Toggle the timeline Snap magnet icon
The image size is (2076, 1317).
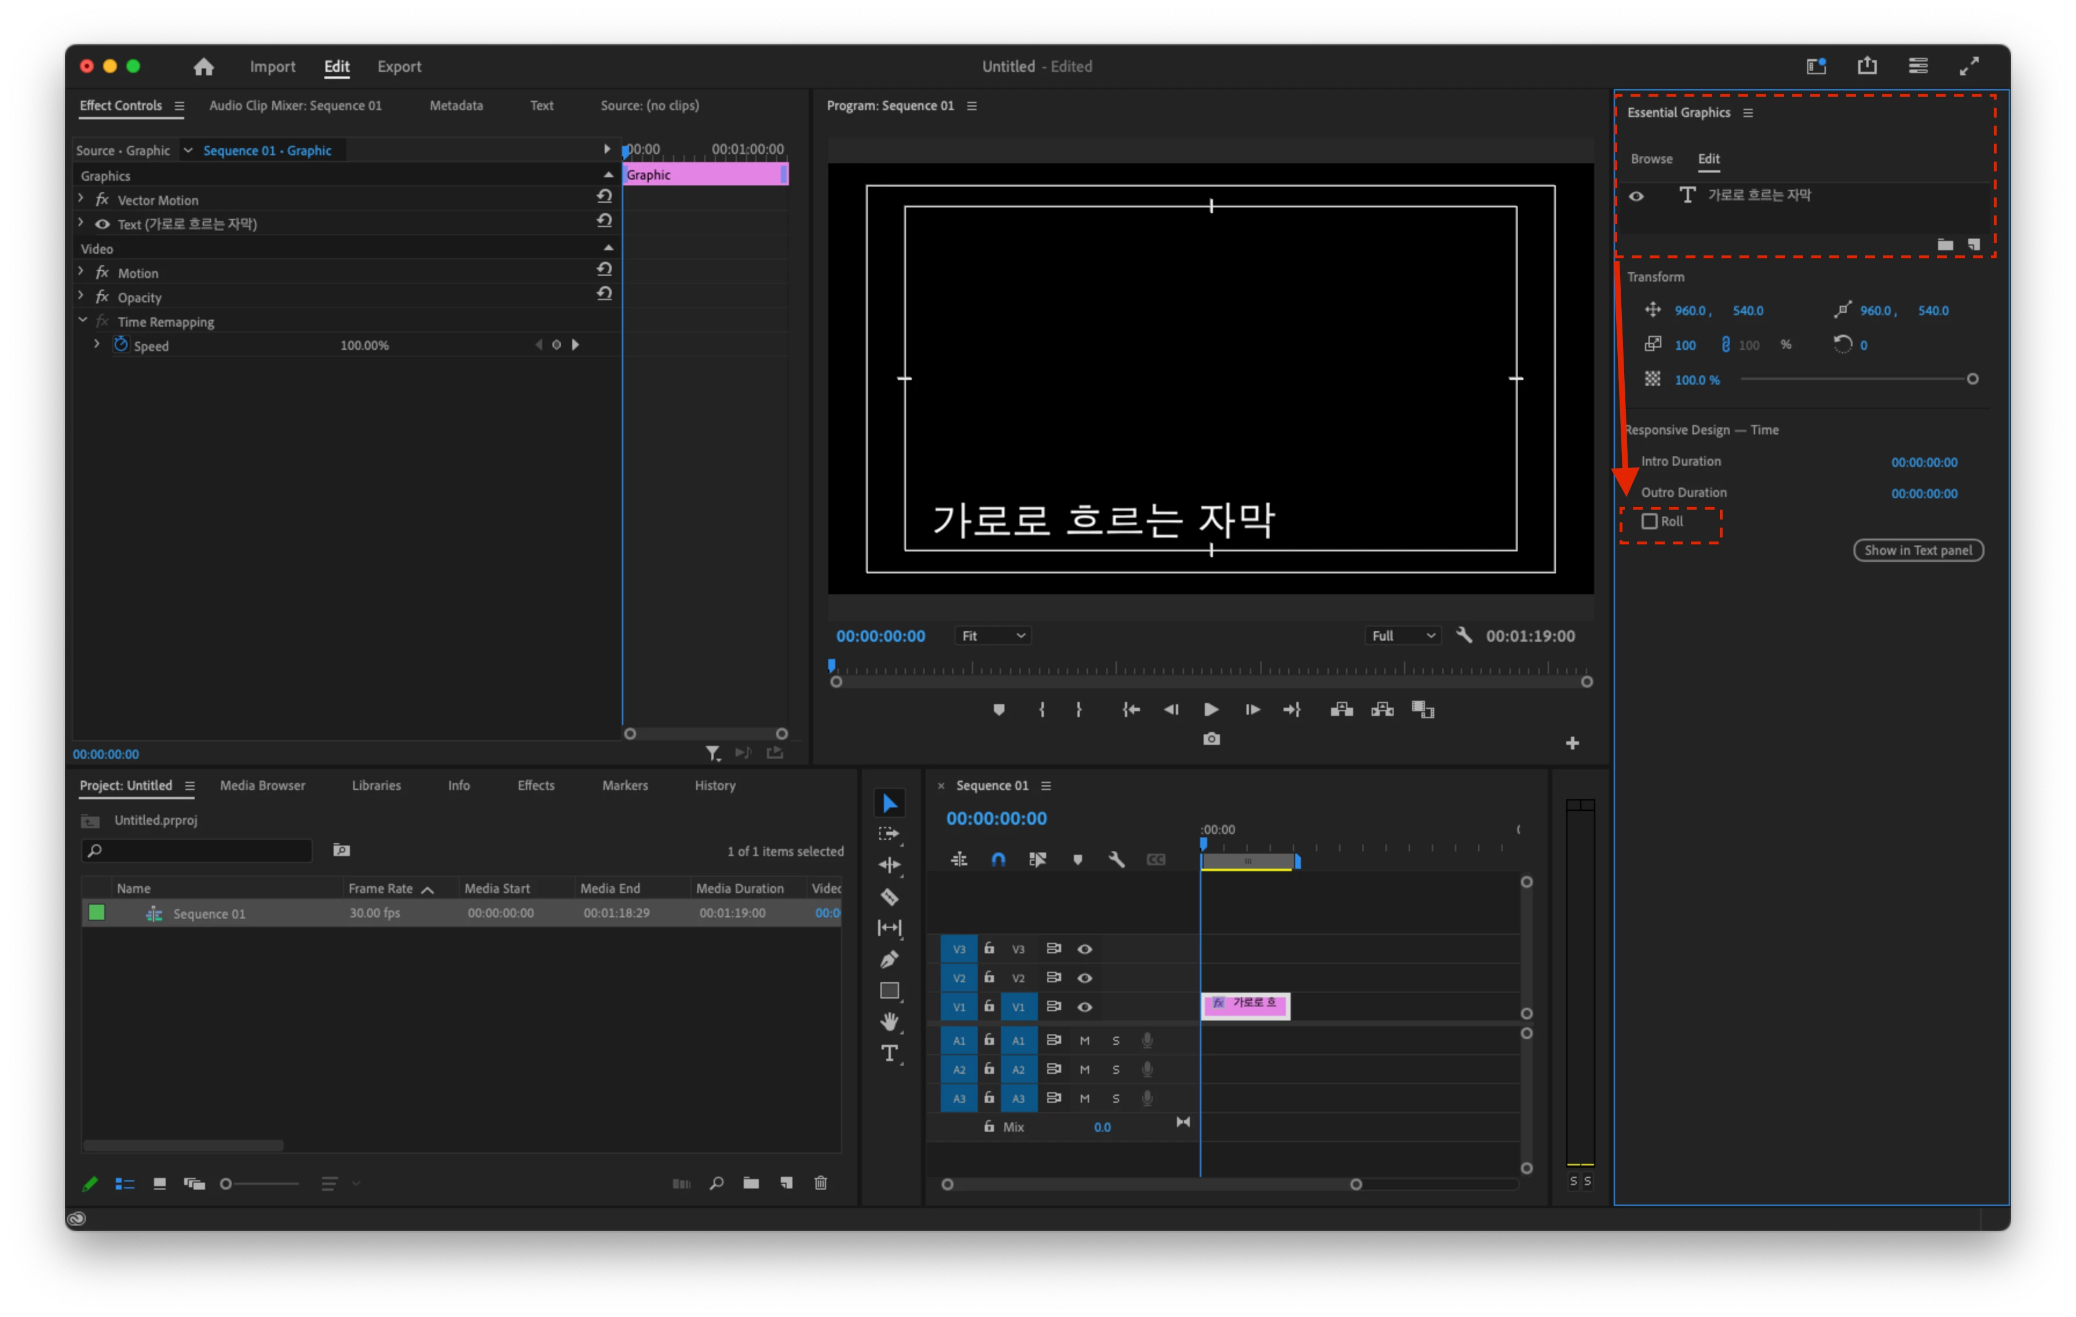[997, 859]
